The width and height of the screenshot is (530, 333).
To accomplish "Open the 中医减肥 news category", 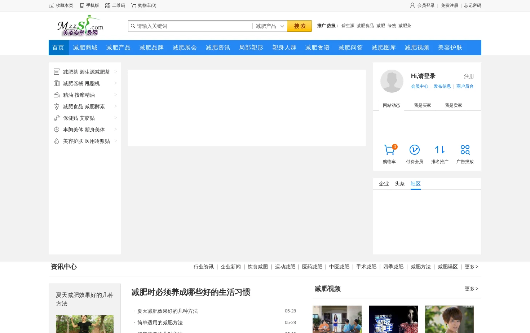I will point(339,267).
